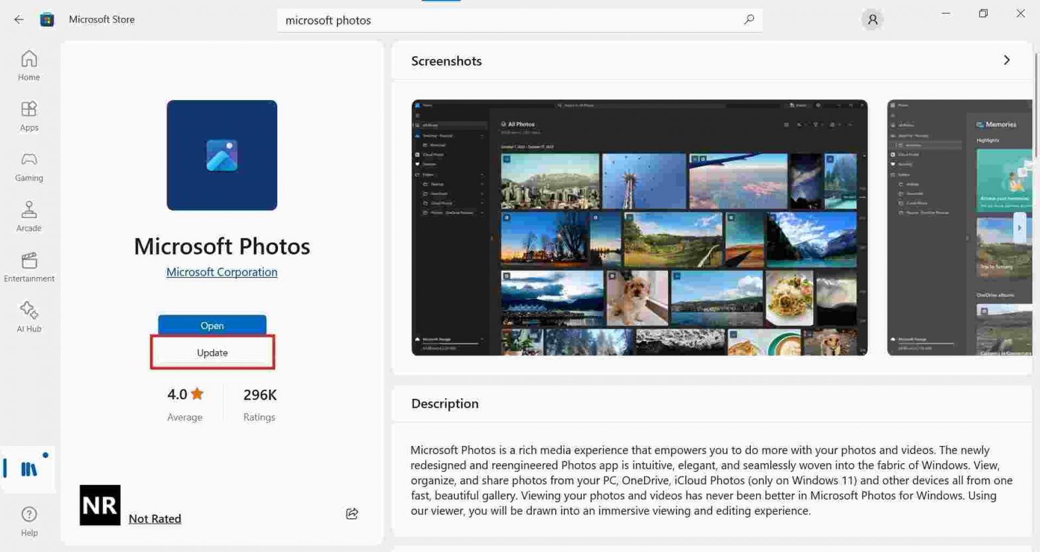1040x552 pixels.
Task: Click the Microsoft Photos app title
Action: click(x=222, y=246)
